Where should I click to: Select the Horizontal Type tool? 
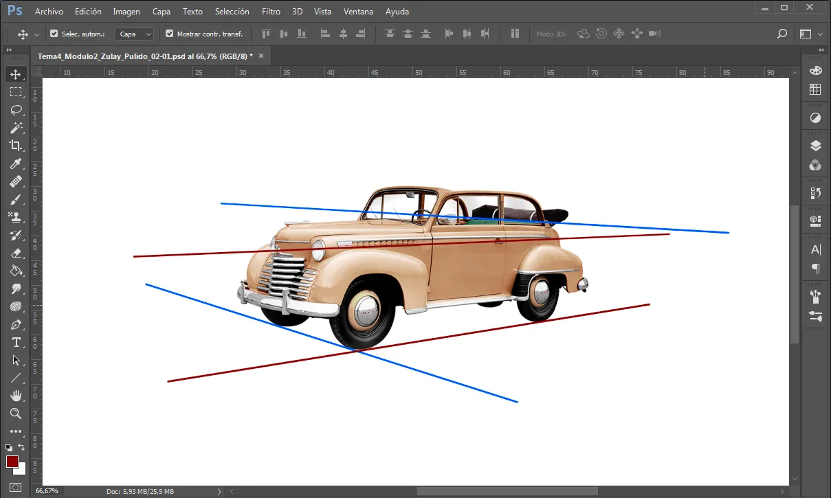coord(16,342)
